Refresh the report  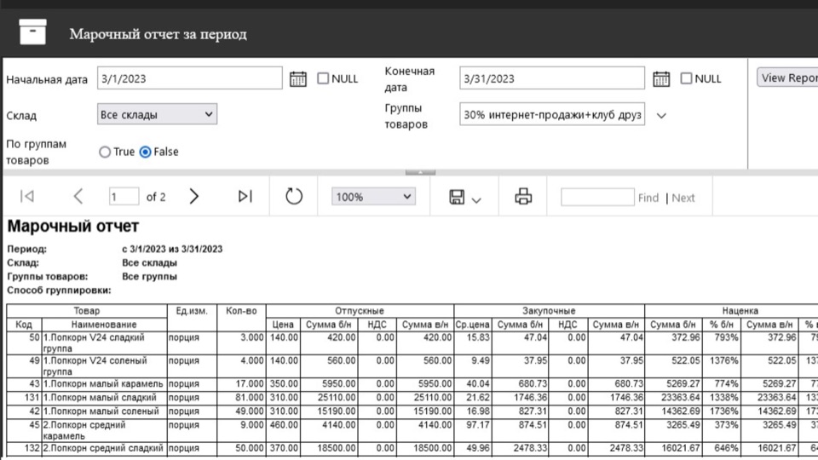click(x=294, y=197)
